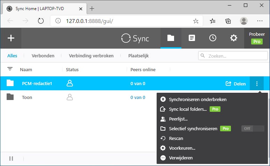Click the Toon folder icon
Viewport: 270px width, 166px height.
click(x=10, y=97)
